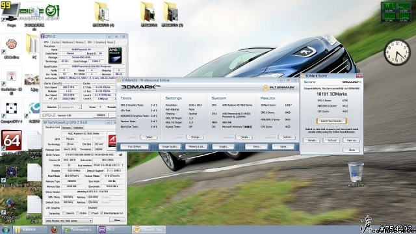Click To Excel in the 3DMark Score window
416x234 pixels.
331,140
